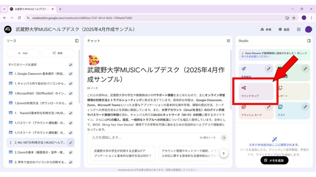This screenshot has height=177, width=316.
Task: Open the MU-NET source three-dot menu
Action: pos(11,143)
